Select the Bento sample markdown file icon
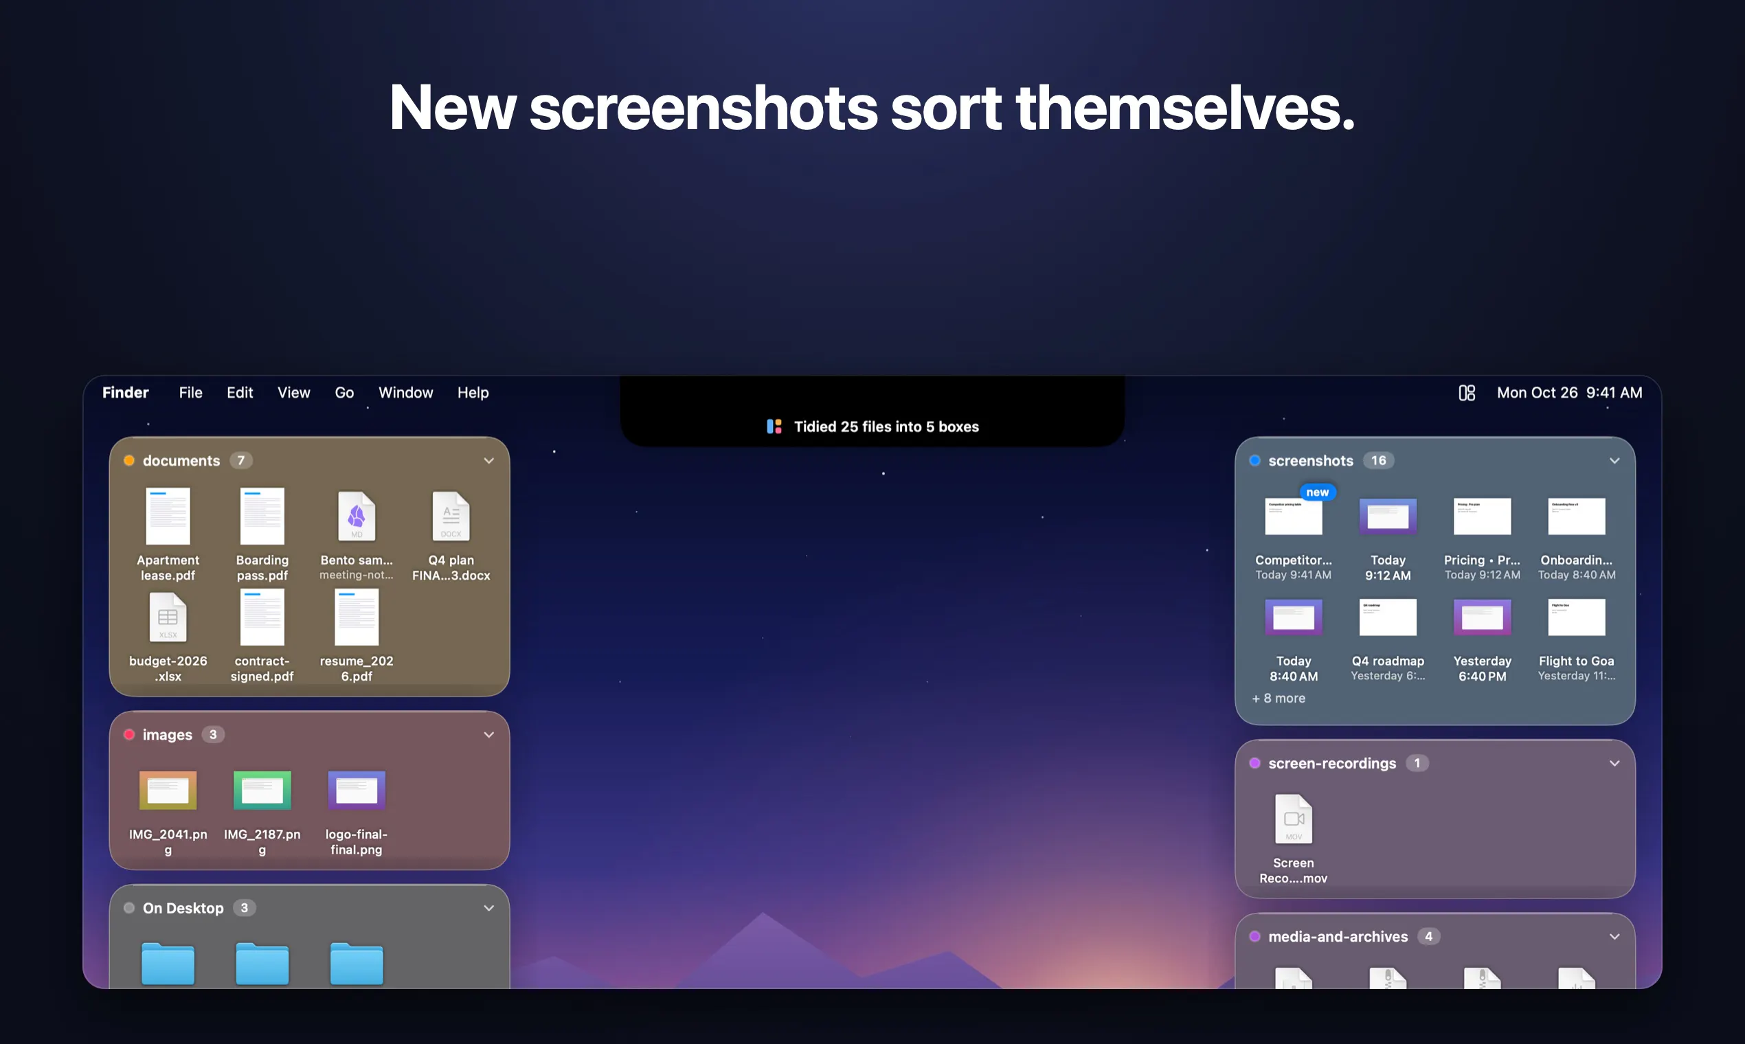Viewport: 1745px width, 1044px height. coord(356,516)
